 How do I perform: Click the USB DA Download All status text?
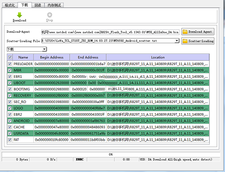tap(176, 159)
